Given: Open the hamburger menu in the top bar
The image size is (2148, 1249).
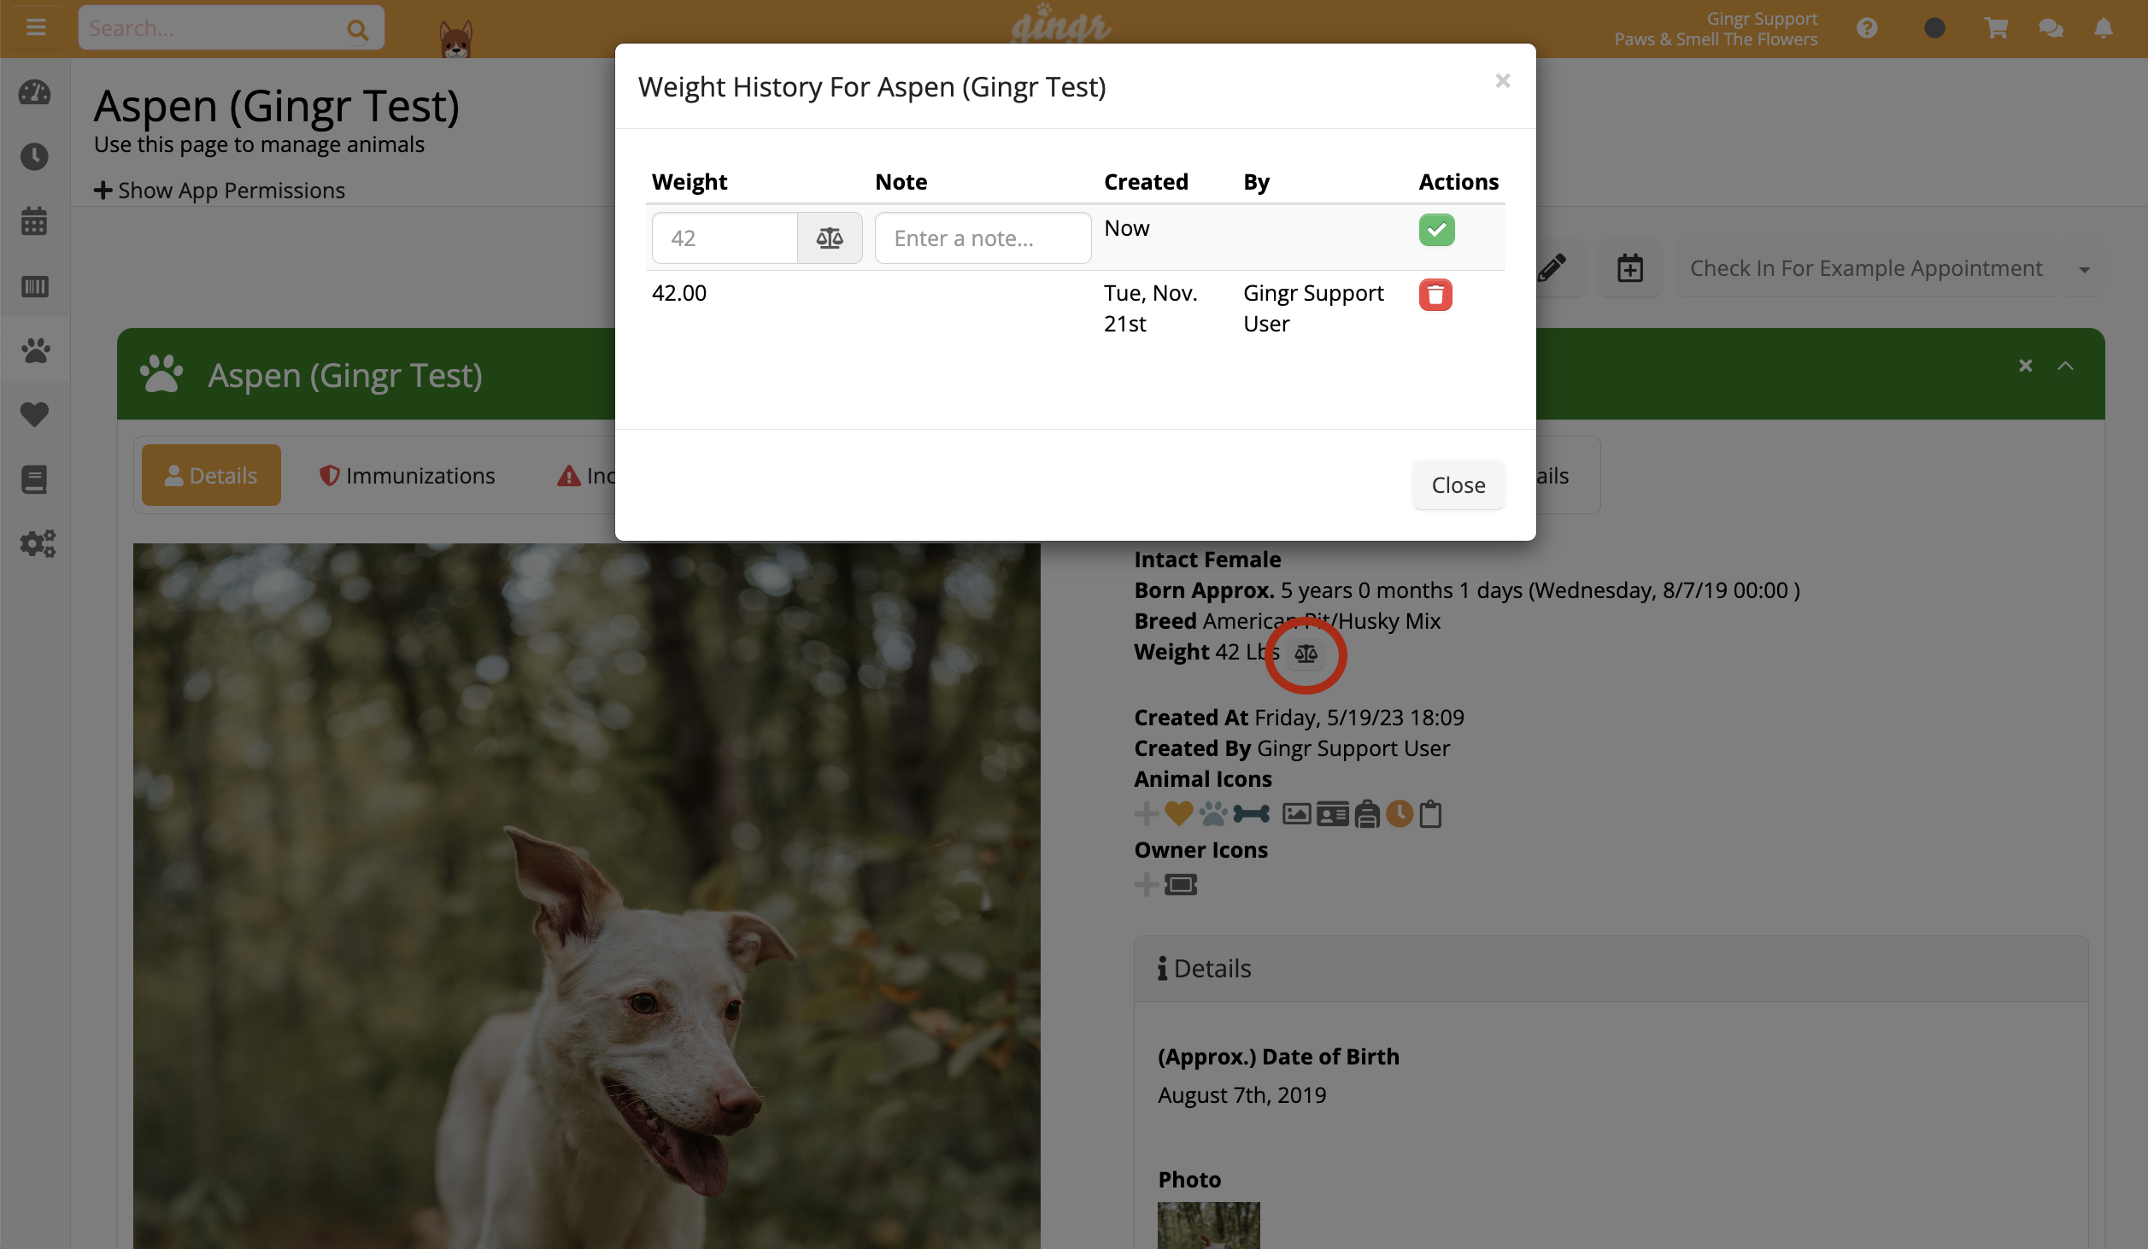Looking at the screenshot, I should 36,27.
